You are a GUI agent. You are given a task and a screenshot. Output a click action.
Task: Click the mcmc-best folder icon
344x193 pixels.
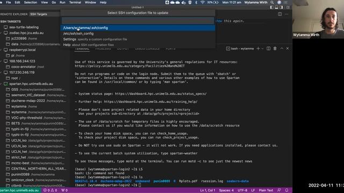coord(8,163)
